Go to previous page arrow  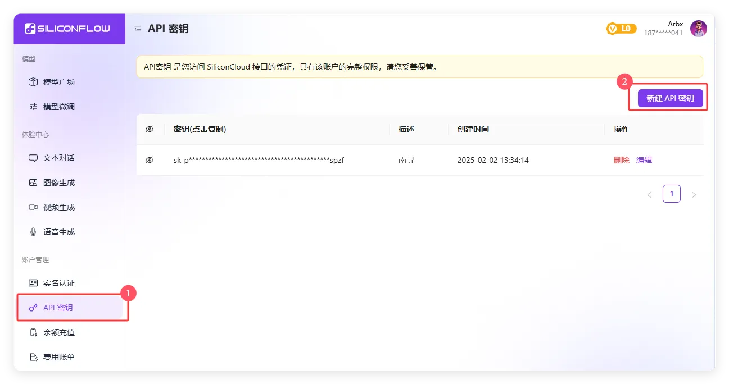(649, 194)
